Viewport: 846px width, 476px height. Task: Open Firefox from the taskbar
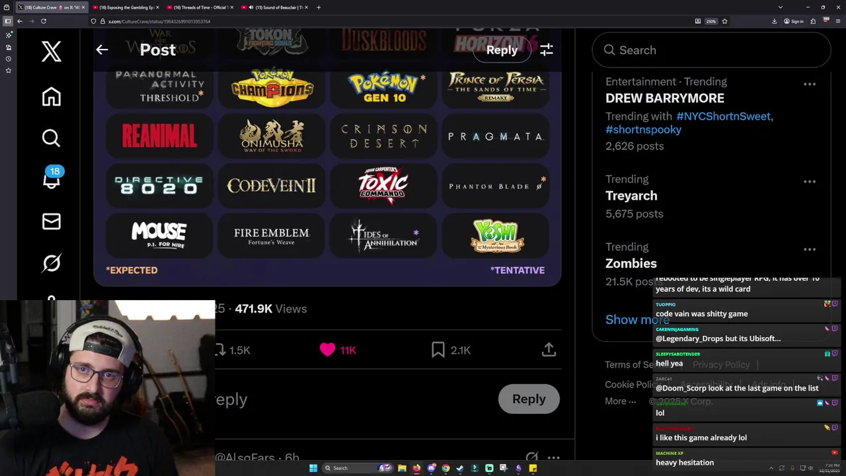pyautogui.click(x=416, y=468)
